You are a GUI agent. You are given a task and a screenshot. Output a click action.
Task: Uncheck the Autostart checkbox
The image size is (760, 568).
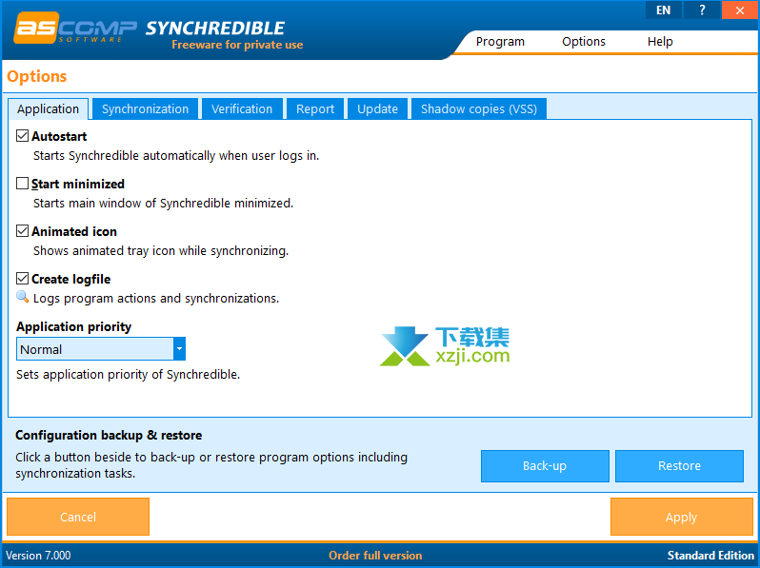coord(22,136)
